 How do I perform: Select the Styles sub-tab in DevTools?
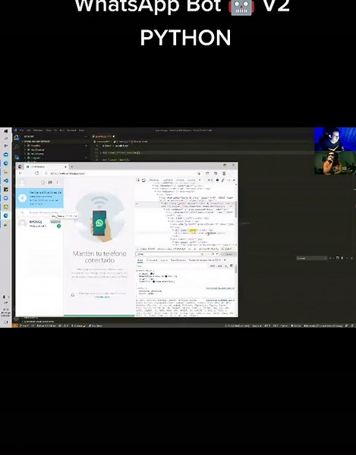click(x=140, y=260)
